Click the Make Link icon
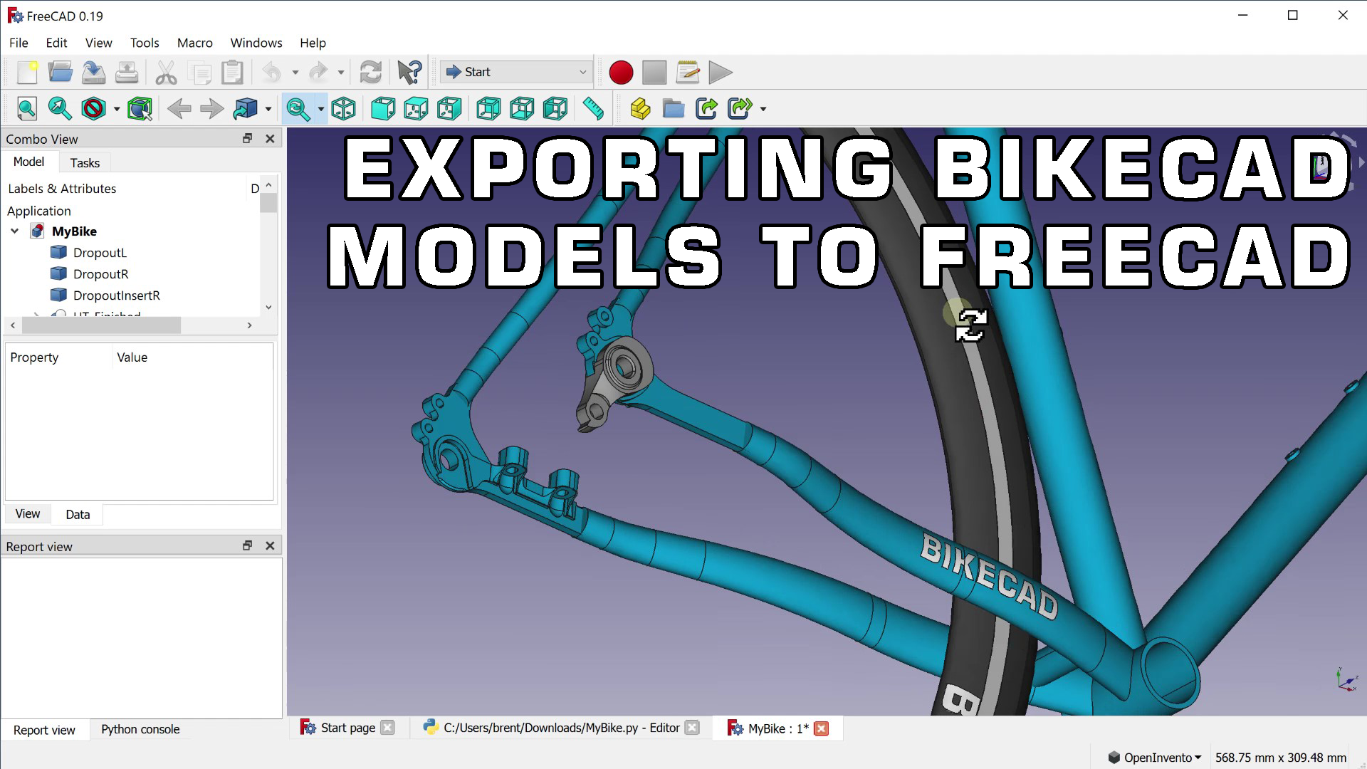 706,109
